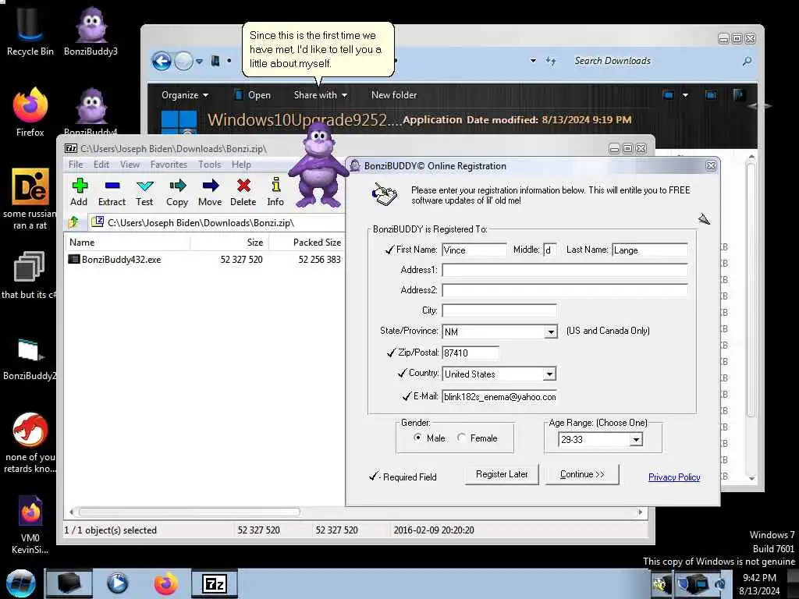799x599 pixels.
Task: Select the BonziBuddy4 desktop icon
Action: tap(91, 112)
